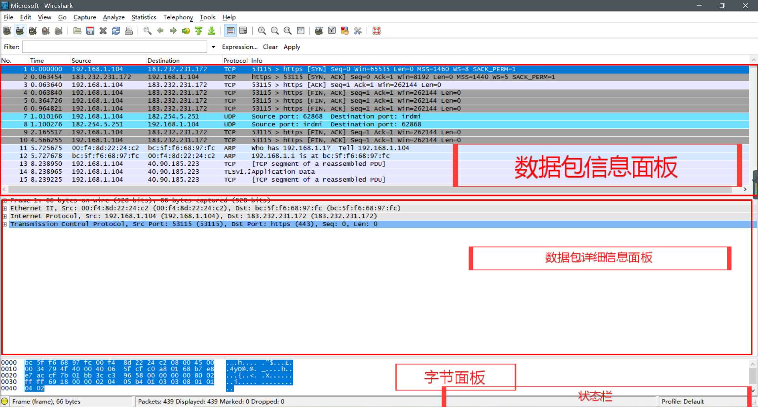Open the Capture menu

click(84, 17)
